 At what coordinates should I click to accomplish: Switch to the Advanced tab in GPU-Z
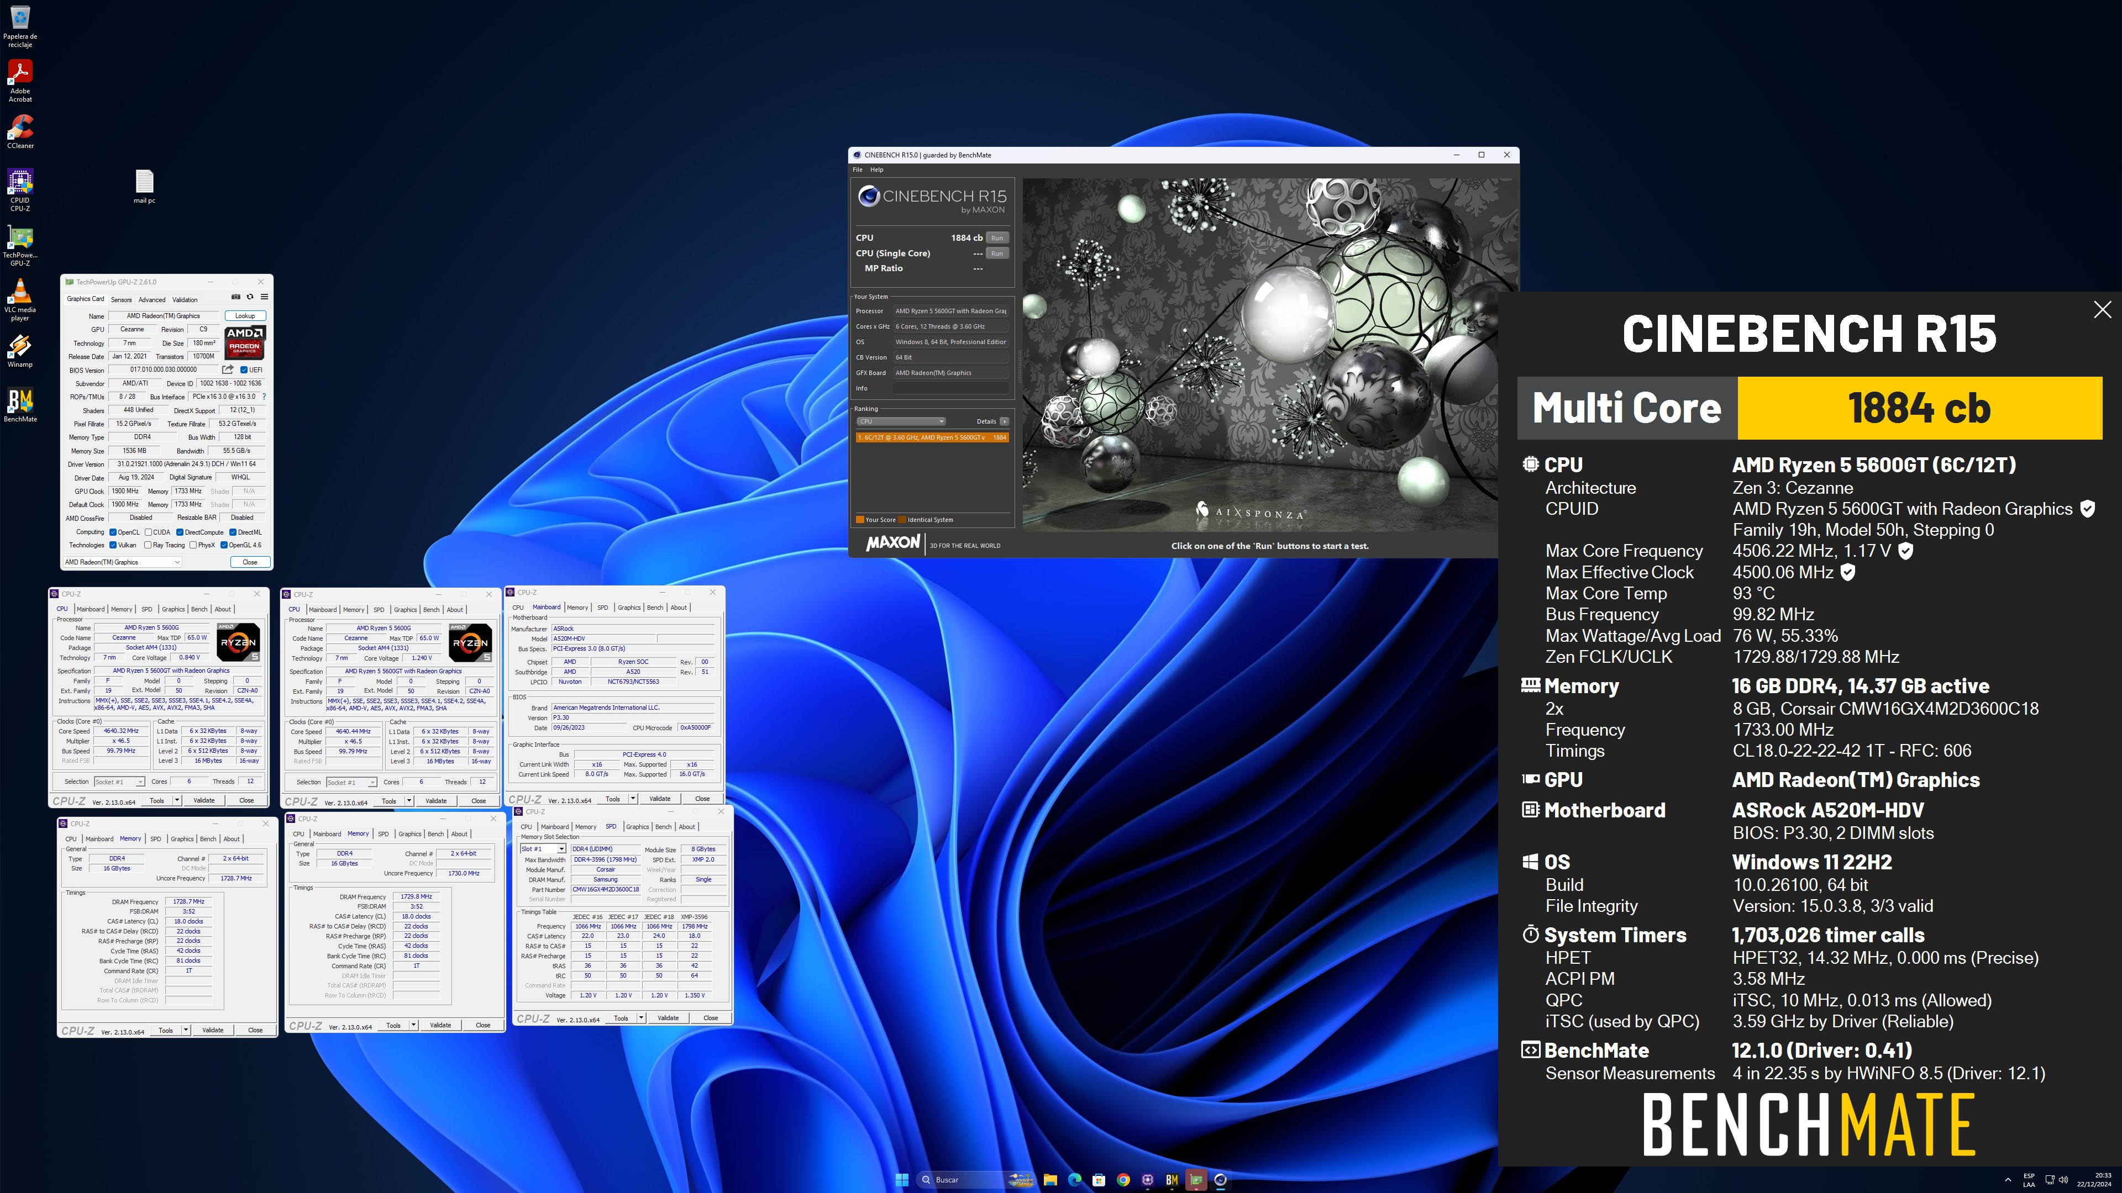[x=151, y=300]
